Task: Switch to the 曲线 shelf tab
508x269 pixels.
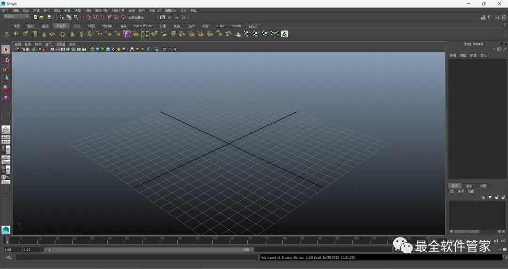Action: click(31, 26)
